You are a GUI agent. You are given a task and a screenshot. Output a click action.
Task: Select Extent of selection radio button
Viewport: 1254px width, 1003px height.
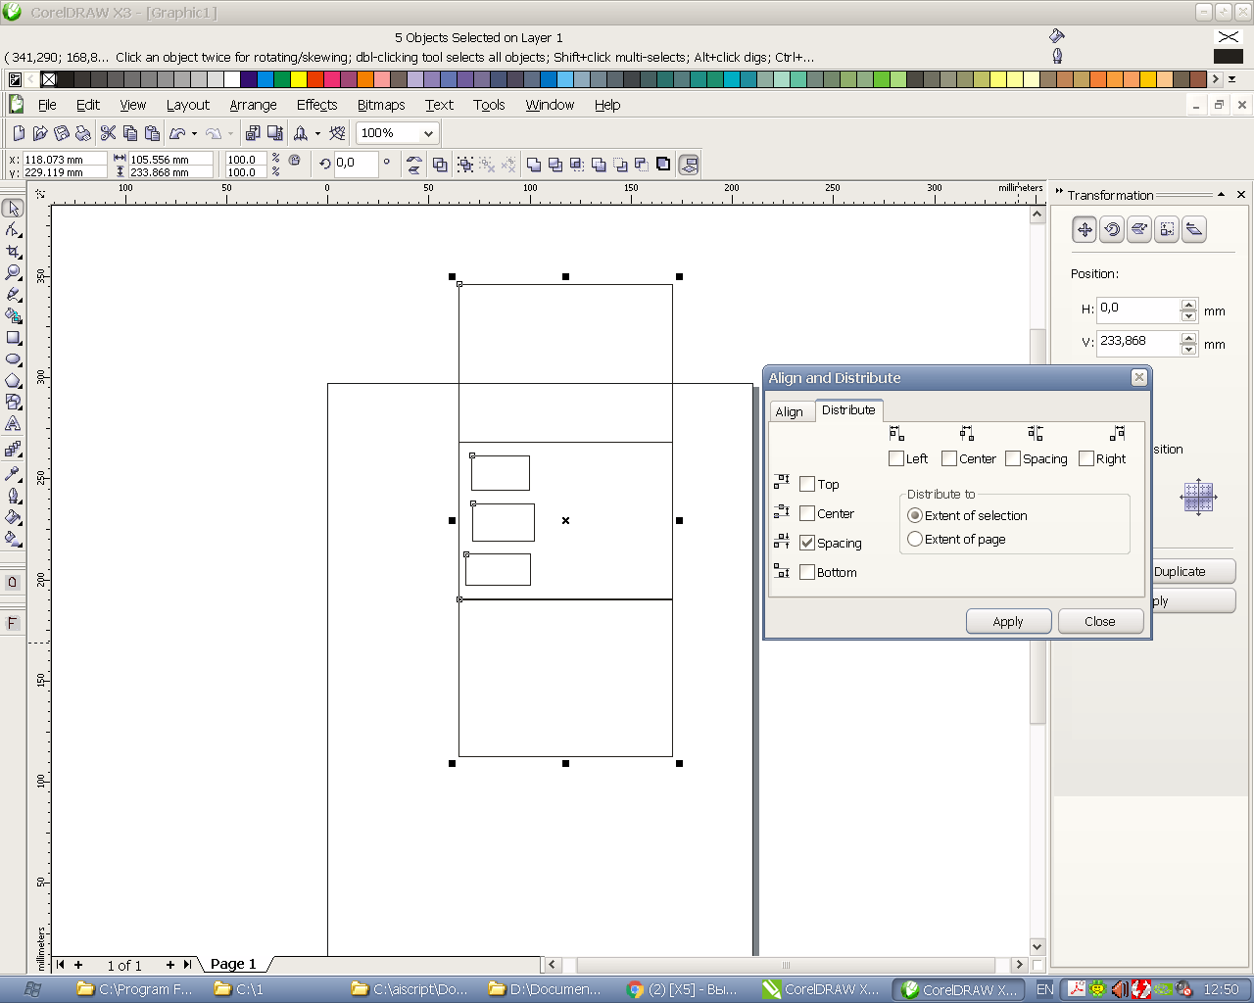coord(915,515)
